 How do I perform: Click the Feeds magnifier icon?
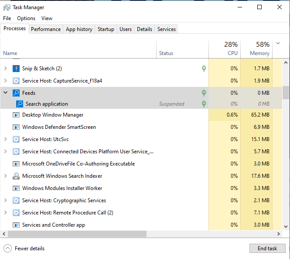[x=16, y=93]
